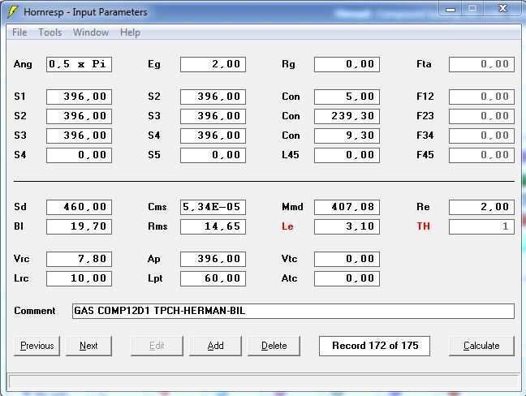Open the Help menu
526x396 pixels.
point(130,32)
